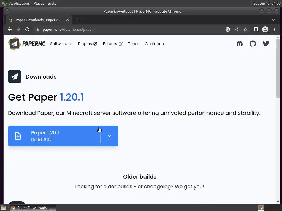This screenshot has width=282, height=211.
Task: Go to the Contribute page
Action: [x=155, y=44]
